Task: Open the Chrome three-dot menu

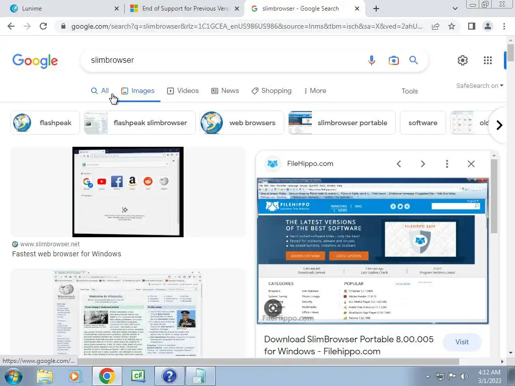Action: (x=504, y=26)
